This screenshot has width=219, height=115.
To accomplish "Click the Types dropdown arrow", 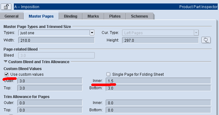I will pos(92,33).
